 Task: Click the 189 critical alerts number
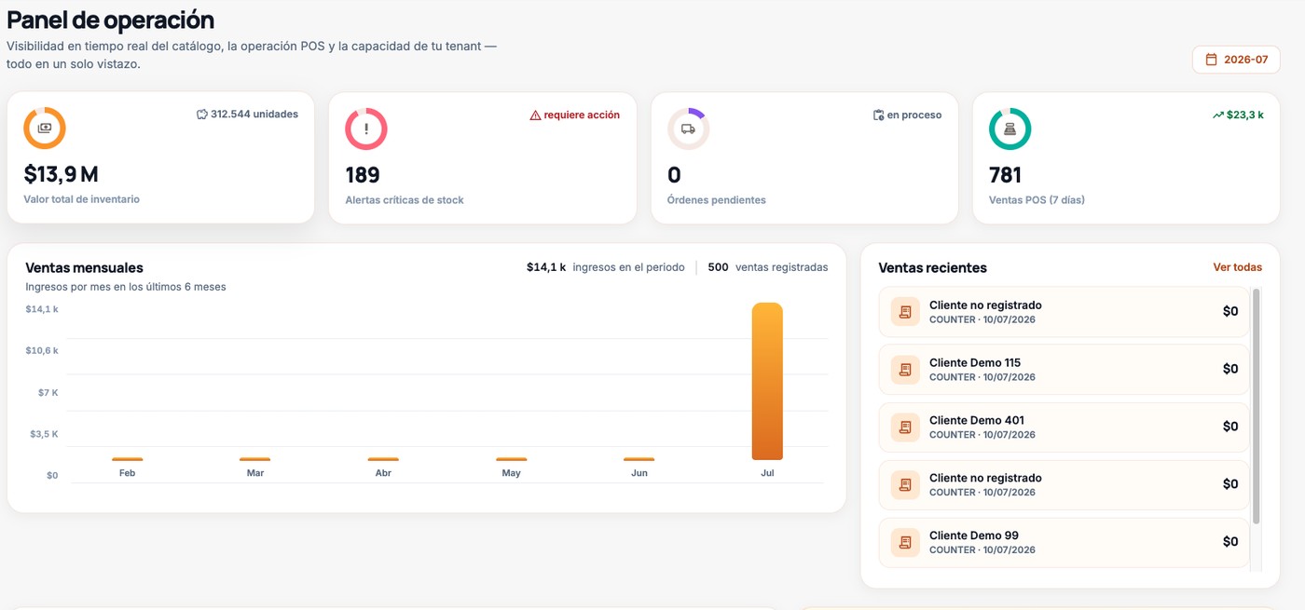tap(363, 174)
